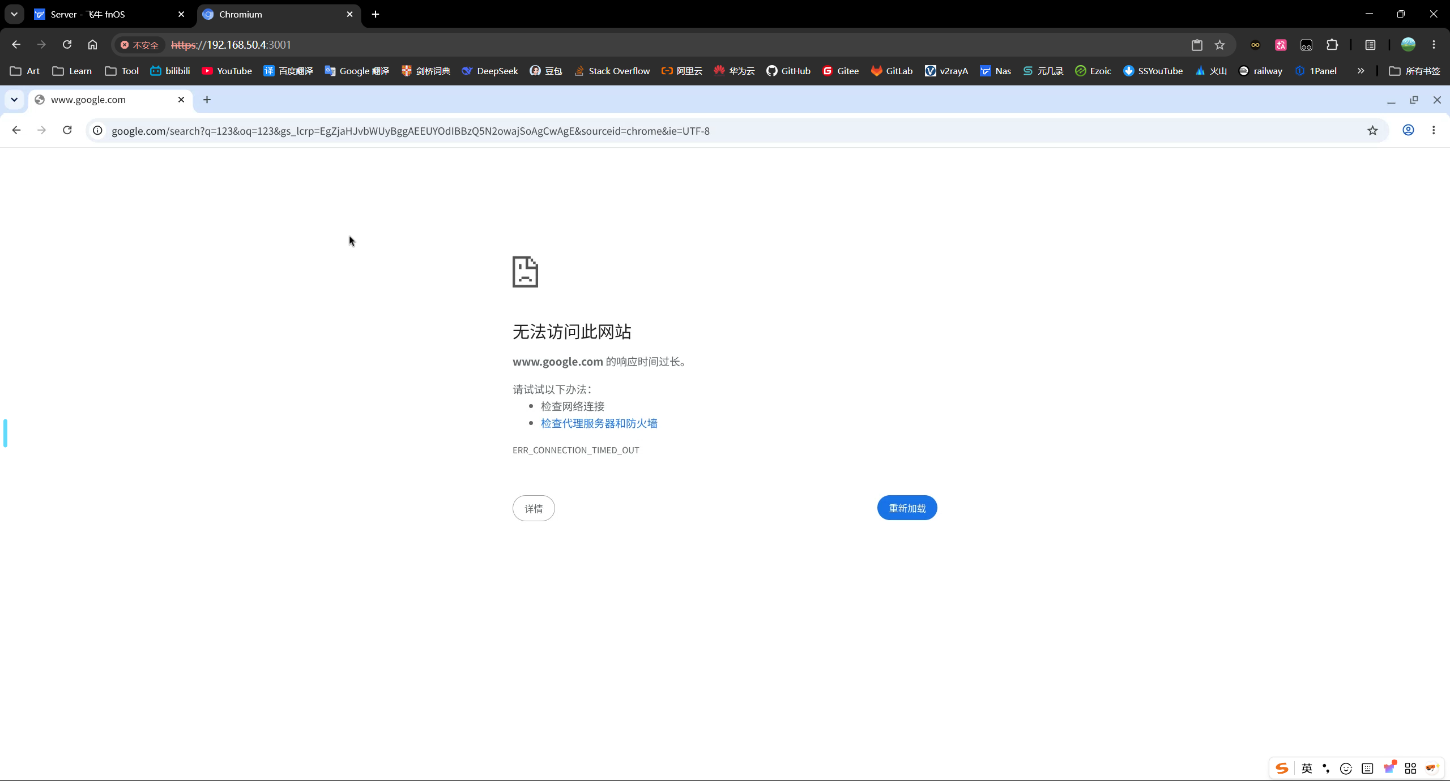Image resolution: width=1450 pixels, height=781 pixels.
Task: Expand the outer tab search dropdown
Action: pos(14,14)
